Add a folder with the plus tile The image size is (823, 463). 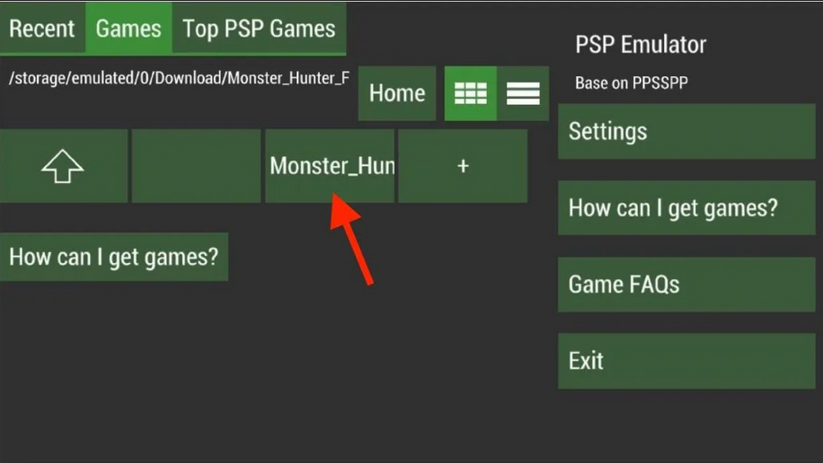463,166
